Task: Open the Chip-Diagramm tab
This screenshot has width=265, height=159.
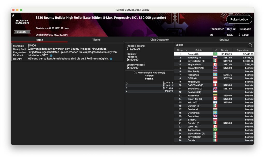Action: coord(160,40)
